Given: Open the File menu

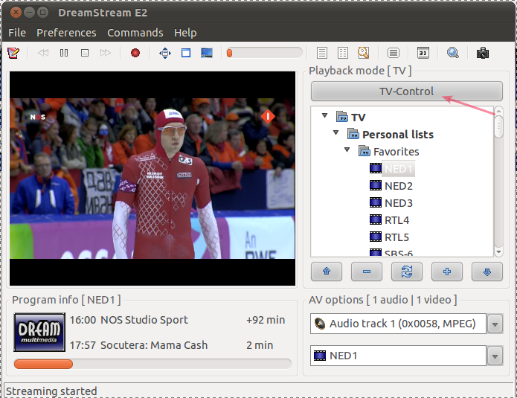Looking at the screenshot, I should click(17, 33).
